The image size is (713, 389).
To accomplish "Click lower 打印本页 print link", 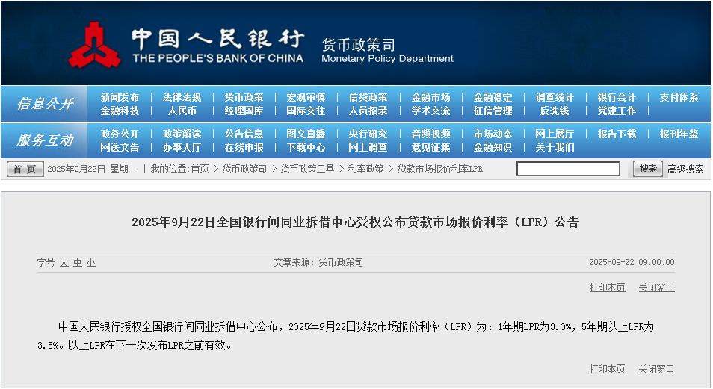I will point(607,369).
